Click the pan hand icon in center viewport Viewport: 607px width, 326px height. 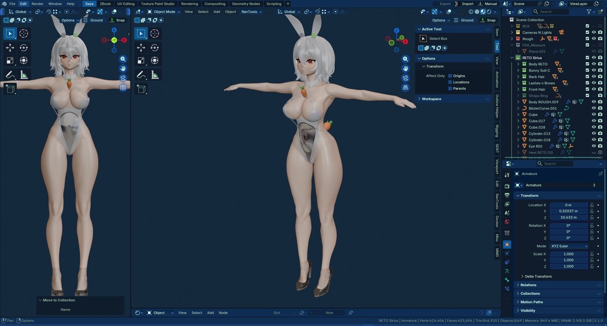[405, 69]
